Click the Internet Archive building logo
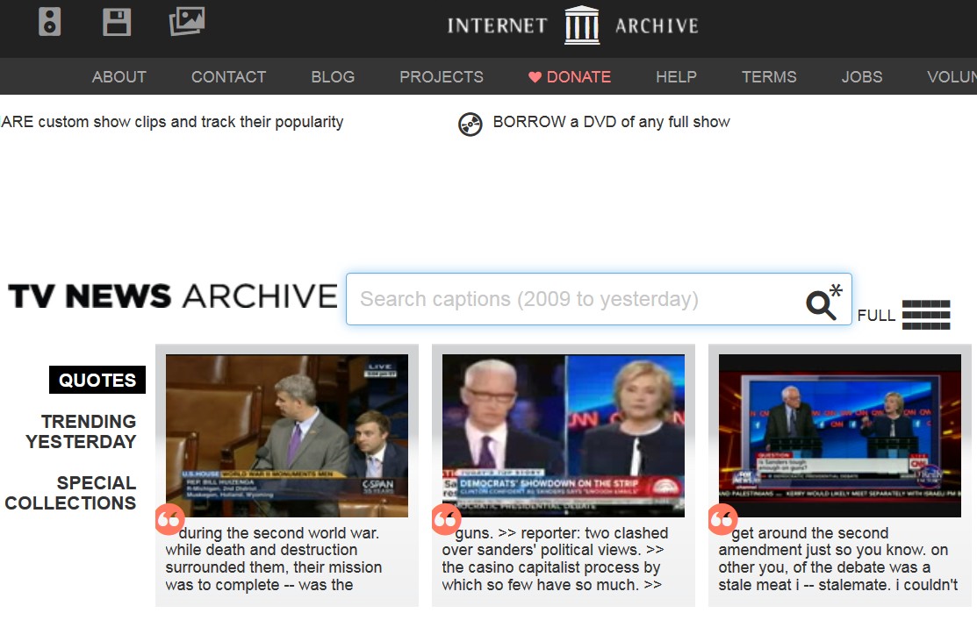The height and width of the screenshot is (620, 977). (581, 25)
